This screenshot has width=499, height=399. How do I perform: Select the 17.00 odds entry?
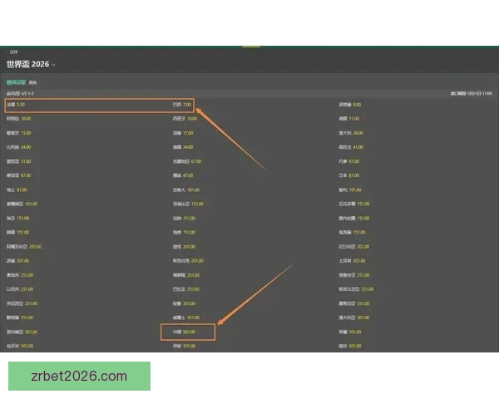[183, 133]
